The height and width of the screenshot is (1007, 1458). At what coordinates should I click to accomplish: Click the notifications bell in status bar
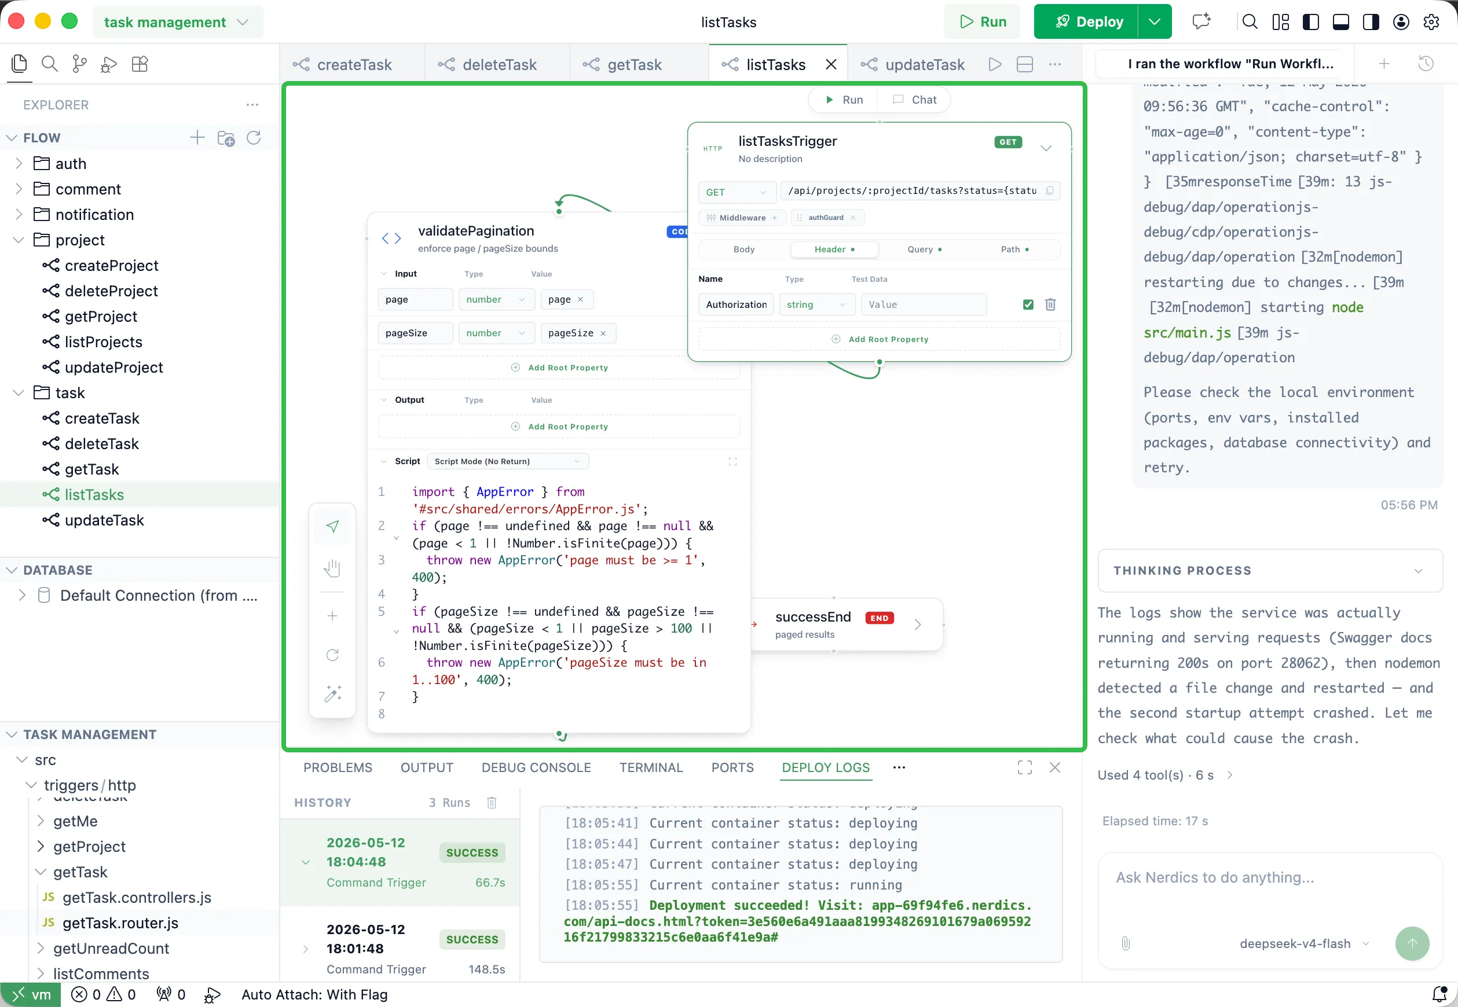[x=1439, y=994]
